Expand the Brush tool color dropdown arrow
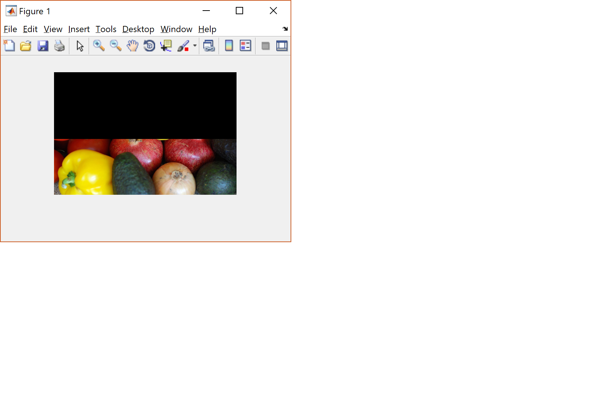This screenshot has width=599, height=399. coord(195,46)
